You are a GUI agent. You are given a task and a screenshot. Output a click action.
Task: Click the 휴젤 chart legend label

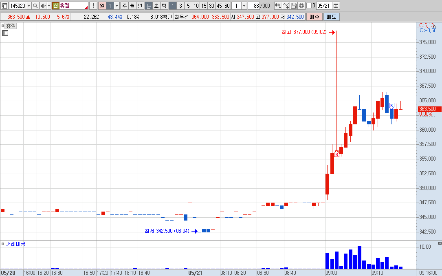(x=11, y=26)
